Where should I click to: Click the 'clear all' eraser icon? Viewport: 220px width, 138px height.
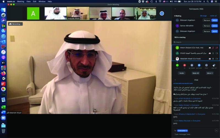click(x=214, y=65)
